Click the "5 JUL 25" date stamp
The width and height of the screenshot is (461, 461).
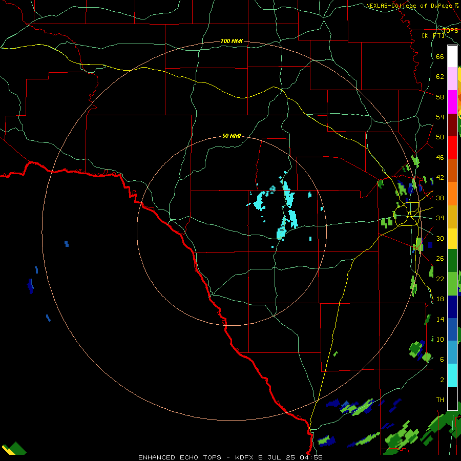(278, 457)
